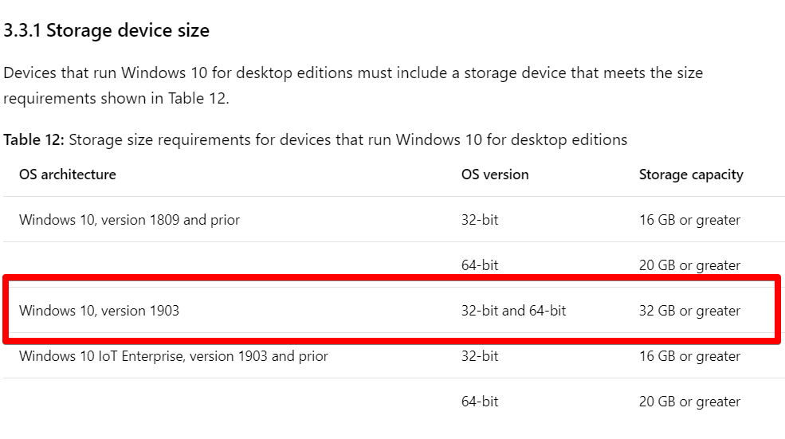785x439 pixels.
Task: Select the Storage capacity column header
Action: (x=691, y=174)
